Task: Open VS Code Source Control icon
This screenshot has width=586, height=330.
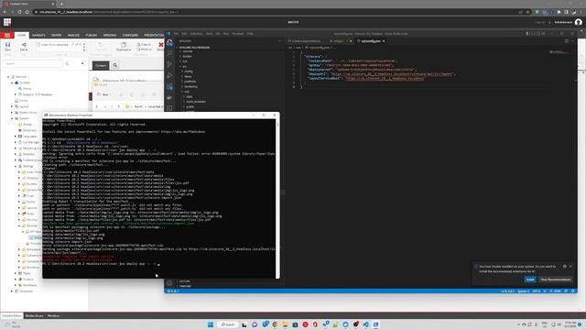Action: [169, 64]
